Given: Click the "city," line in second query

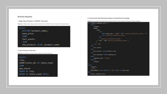Looking at the screenshot, I should point(22,60).
